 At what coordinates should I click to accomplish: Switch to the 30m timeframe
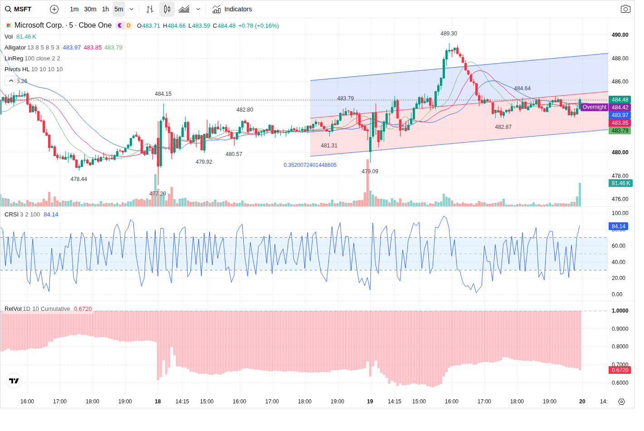pyautogui.click(x=90, y=9)
